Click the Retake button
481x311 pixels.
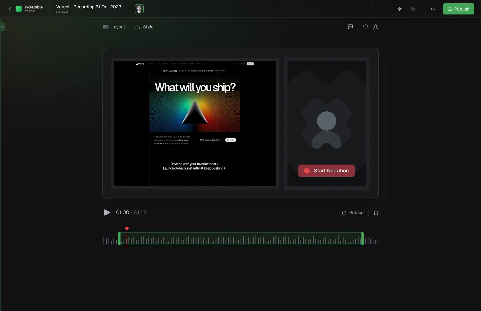click(x=353, y=212)
